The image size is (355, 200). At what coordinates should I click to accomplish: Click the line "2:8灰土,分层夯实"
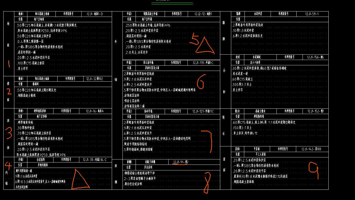click(137, 52)
